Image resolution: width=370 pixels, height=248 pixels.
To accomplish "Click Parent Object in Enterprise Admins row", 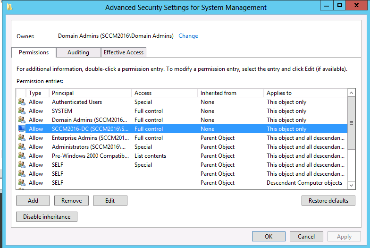I will [x=218, y=138].
